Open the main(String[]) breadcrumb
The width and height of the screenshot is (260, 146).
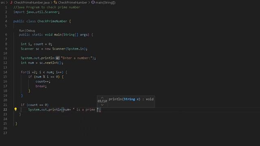(x=105, y=2)
